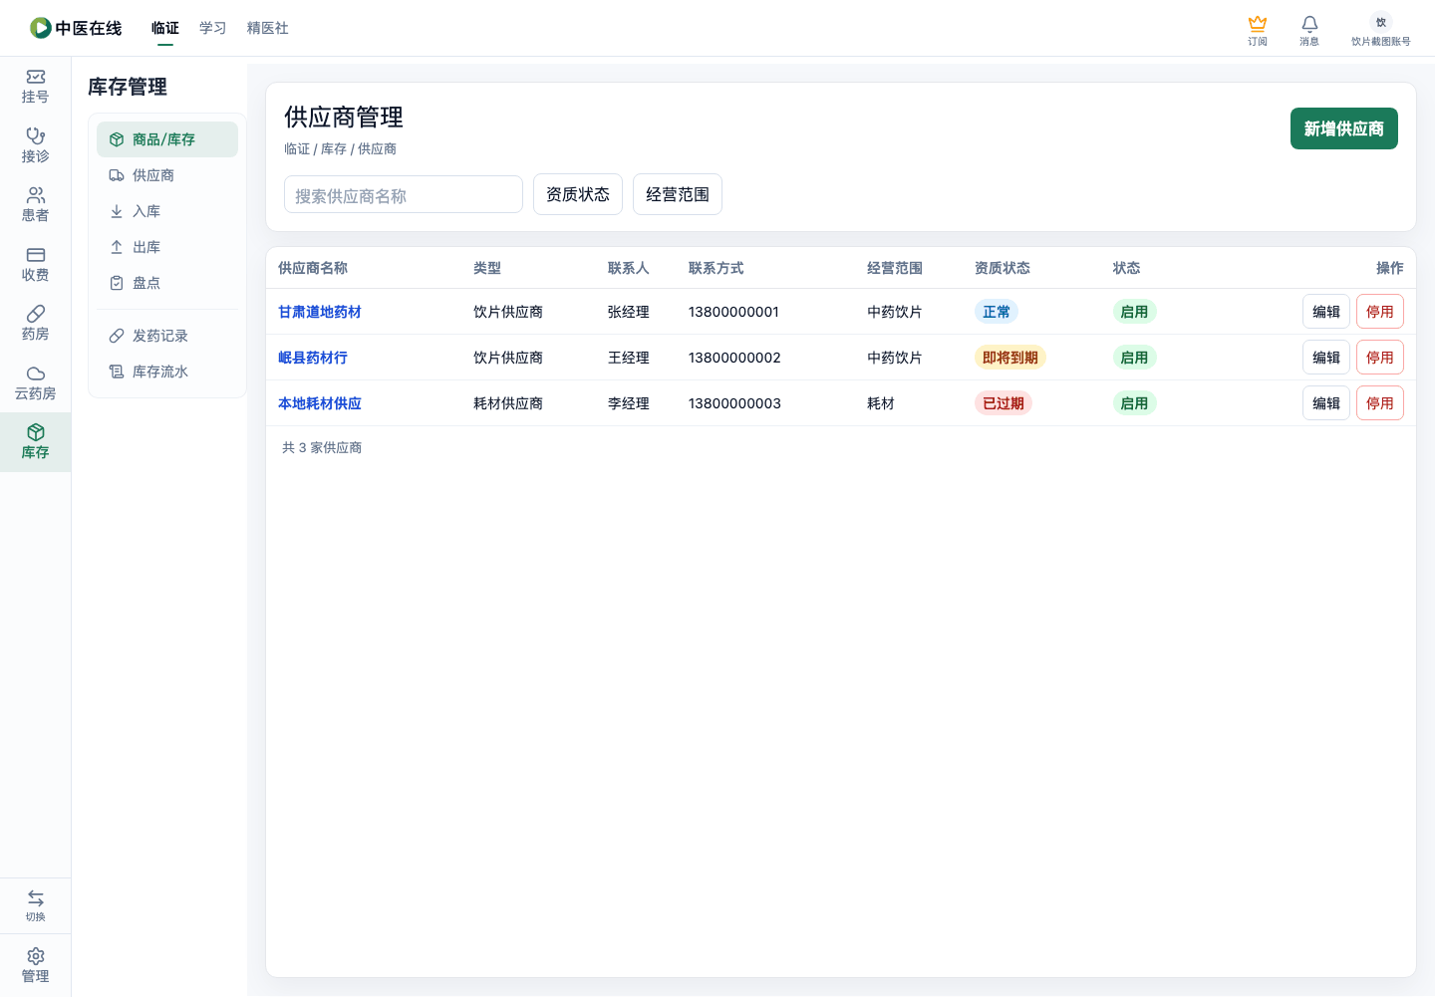Screen dimensions: 1435x997
Task: Open the 发药记录 menu item
Action: coord(167,336)
